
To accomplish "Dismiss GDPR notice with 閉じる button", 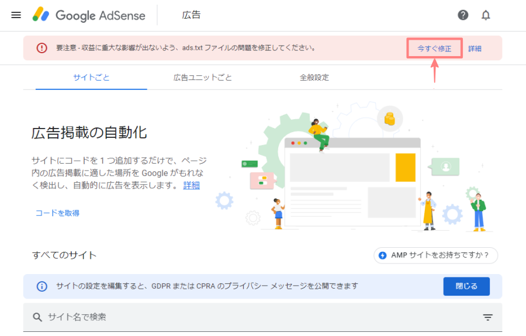I will 466,286.
